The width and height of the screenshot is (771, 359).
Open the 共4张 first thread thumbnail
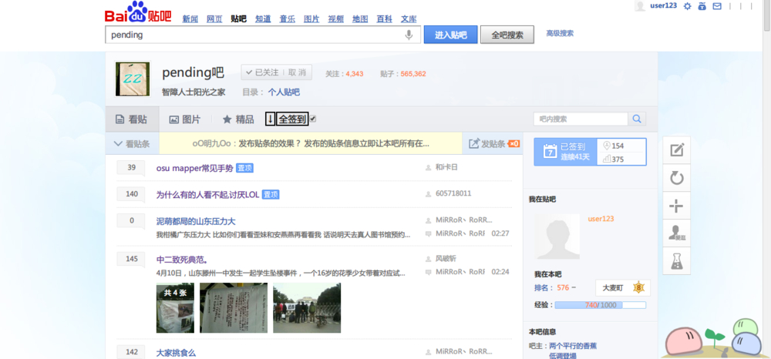coord(175,308)
